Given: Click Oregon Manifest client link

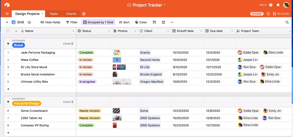Looking at the screenshot, I should (151, 82).
